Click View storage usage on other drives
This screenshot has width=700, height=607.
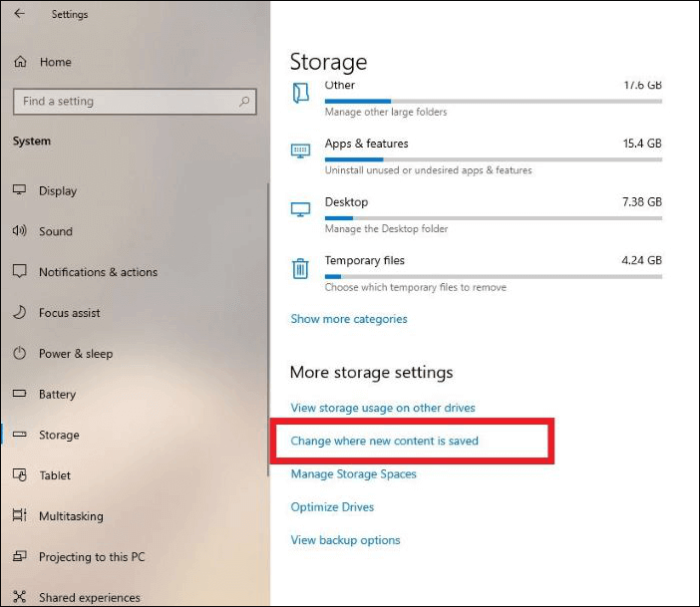tap(383, 408)
